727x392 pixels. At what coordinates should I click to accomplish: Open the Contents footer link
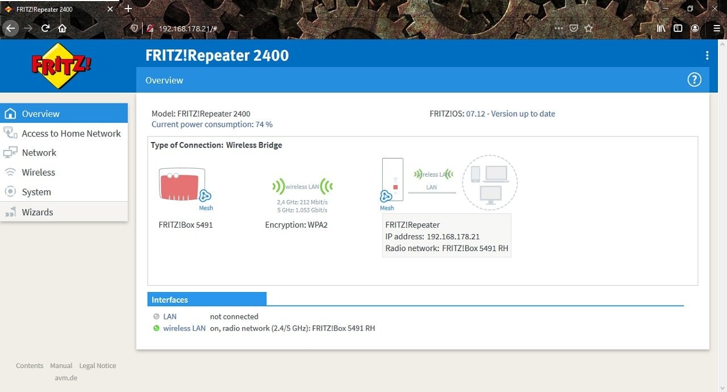(30, 366)
